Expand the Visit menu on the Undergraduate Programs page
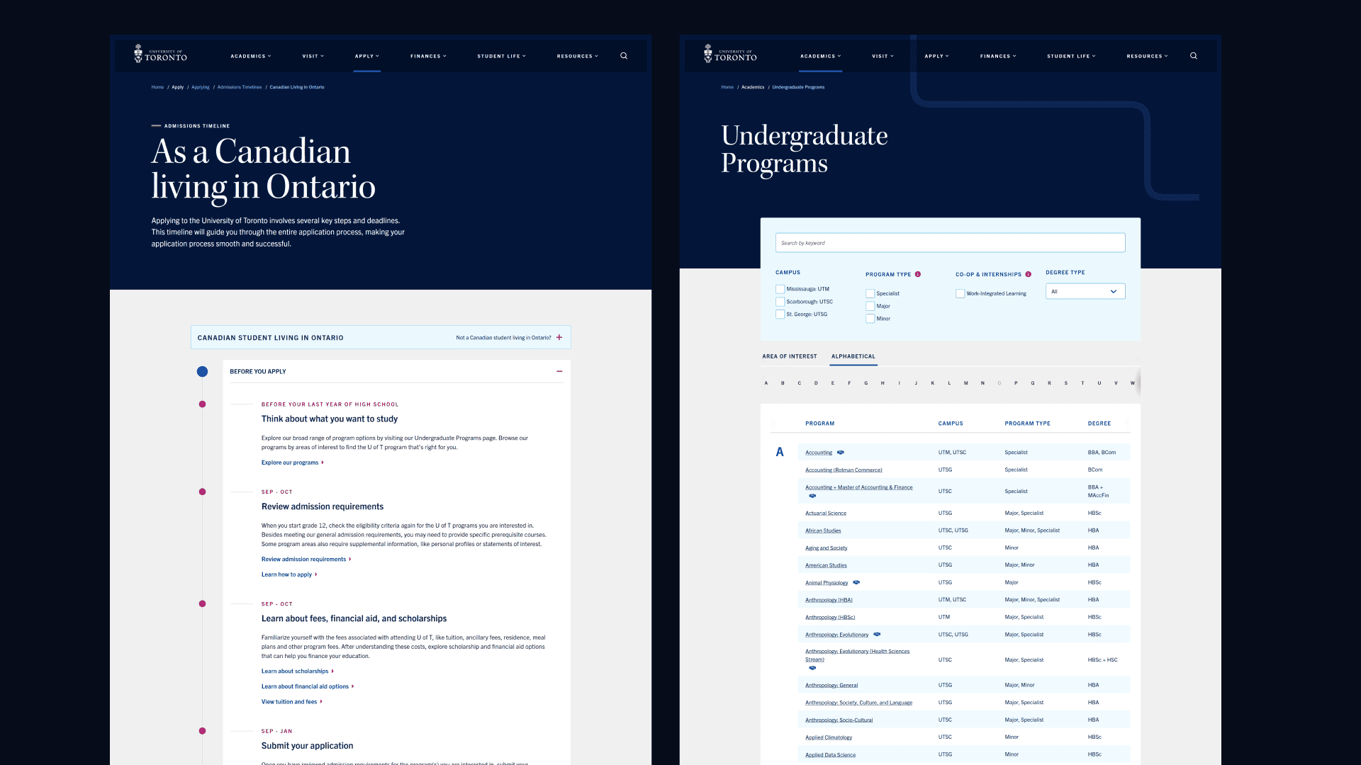The width and height of the screenshot is (1361, 765). coord(883,56)
